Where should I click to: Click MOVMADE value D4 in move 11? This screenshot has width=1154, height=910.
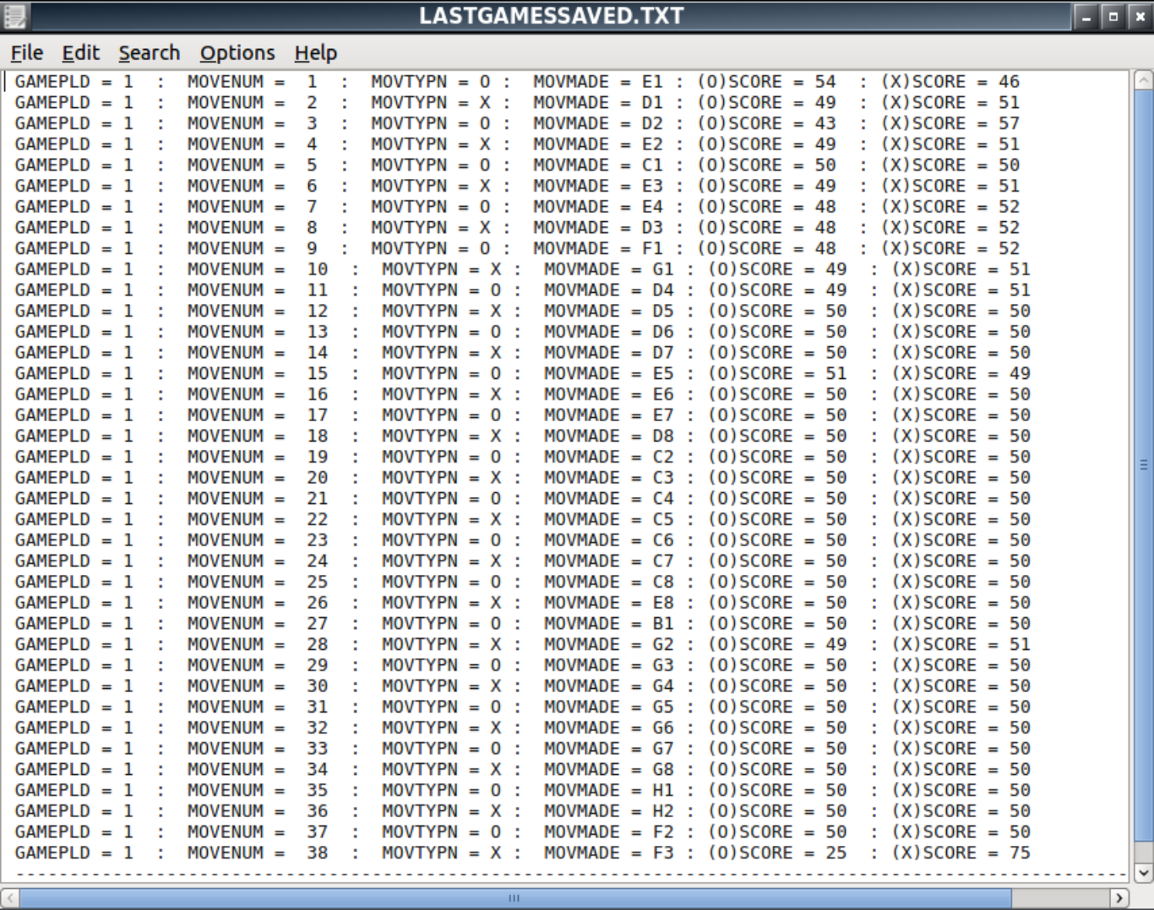click(x=663, y=290)
